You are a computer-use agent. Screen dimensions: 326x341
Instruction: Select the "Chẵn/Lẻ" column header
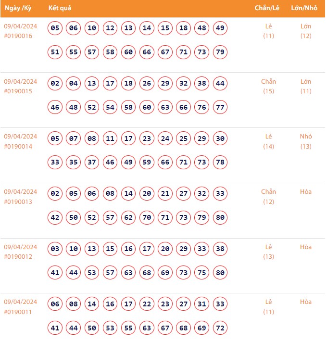pyautogui.click(x=268, y=9)
